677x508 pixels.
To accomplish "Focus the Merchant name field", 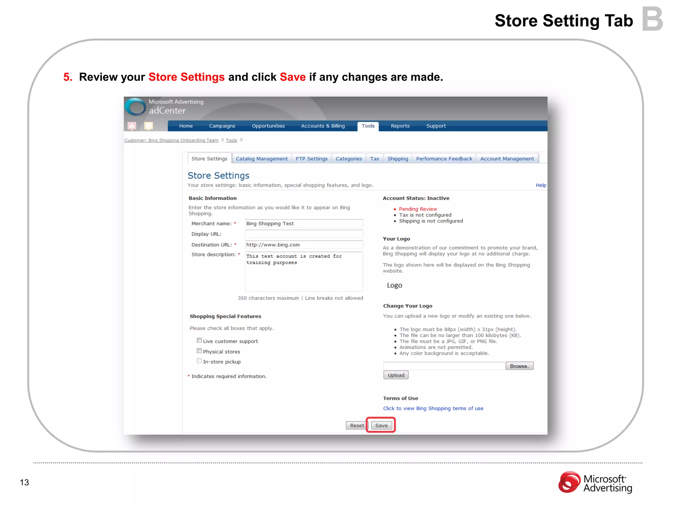I will click(x=304, y=224).
